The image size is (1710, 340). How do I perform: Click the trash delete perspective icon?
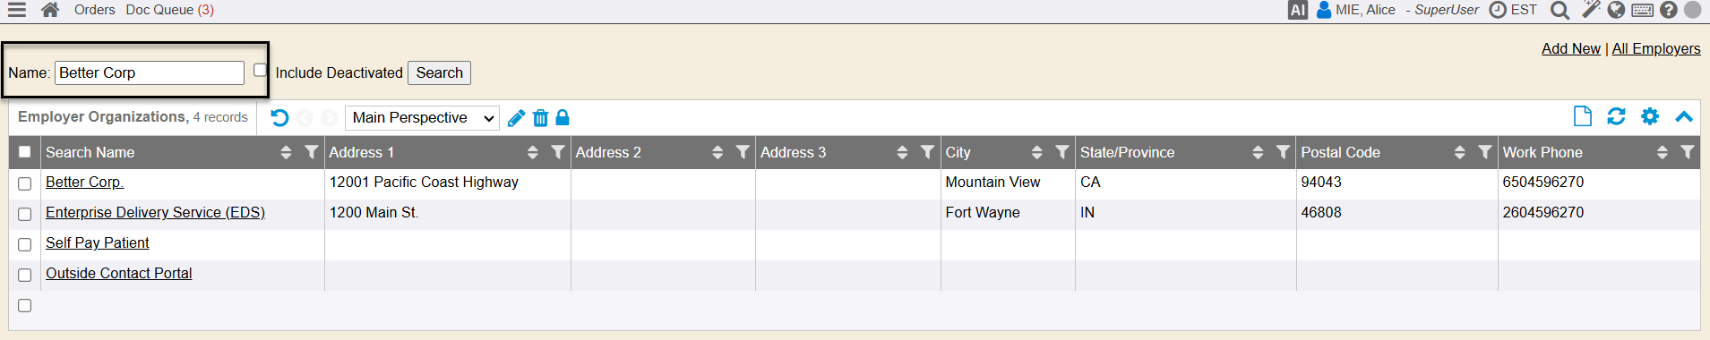pos(540,118)
